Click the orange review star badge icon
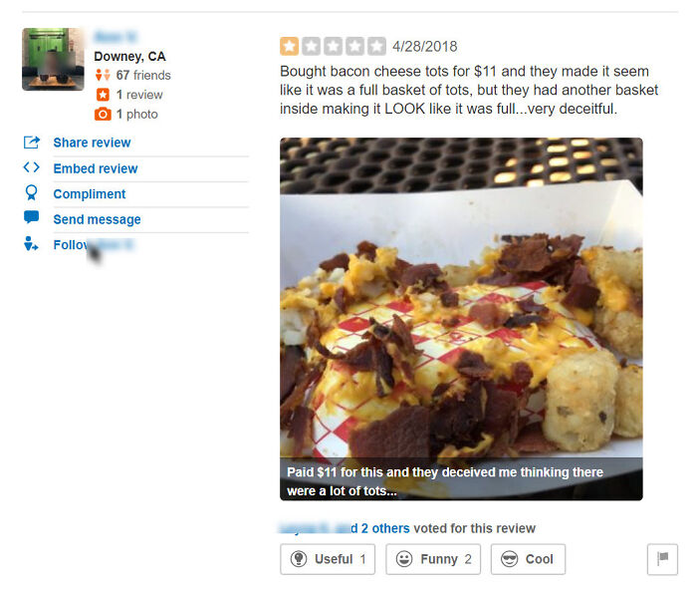This screenshot has height=589, width=697. click(x=103, y=95)
